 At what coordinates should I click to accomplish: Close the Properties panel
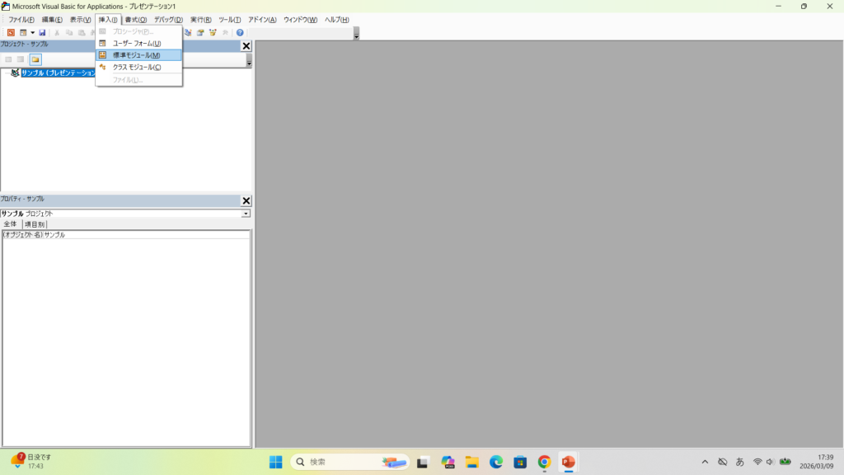pyautogui.click(x=246, y=201)
